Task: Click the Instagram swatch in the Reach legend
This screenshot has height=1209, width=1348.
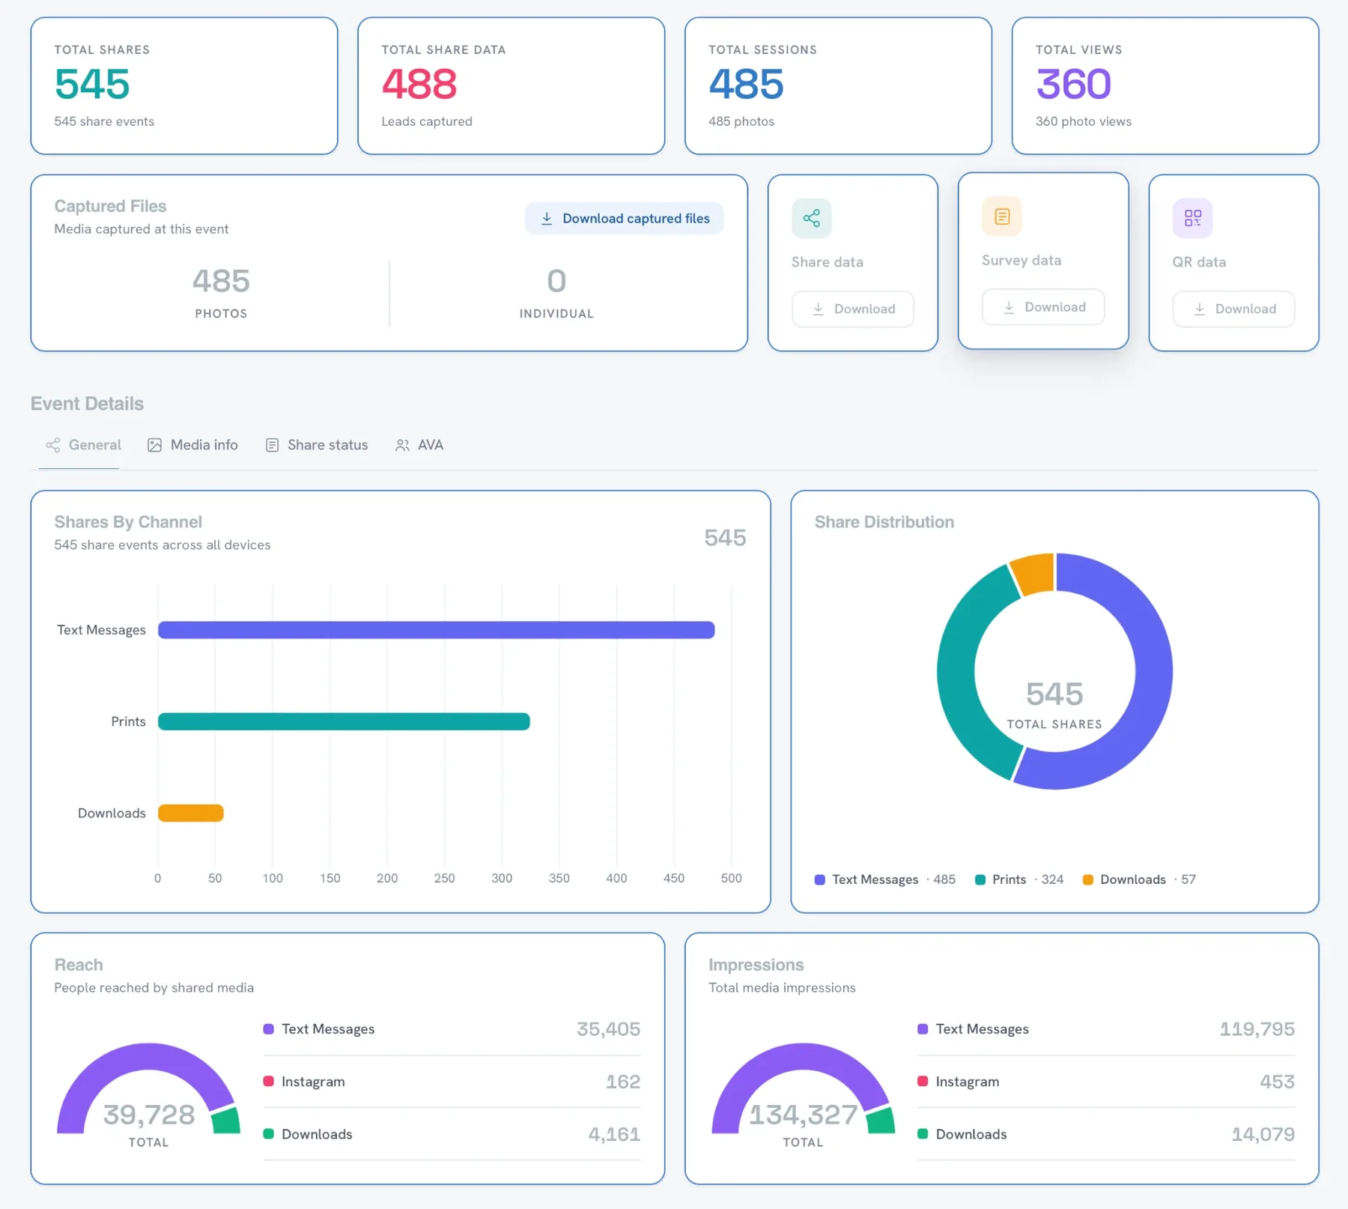Action: pyautogui.click(x=269, y=1082)
